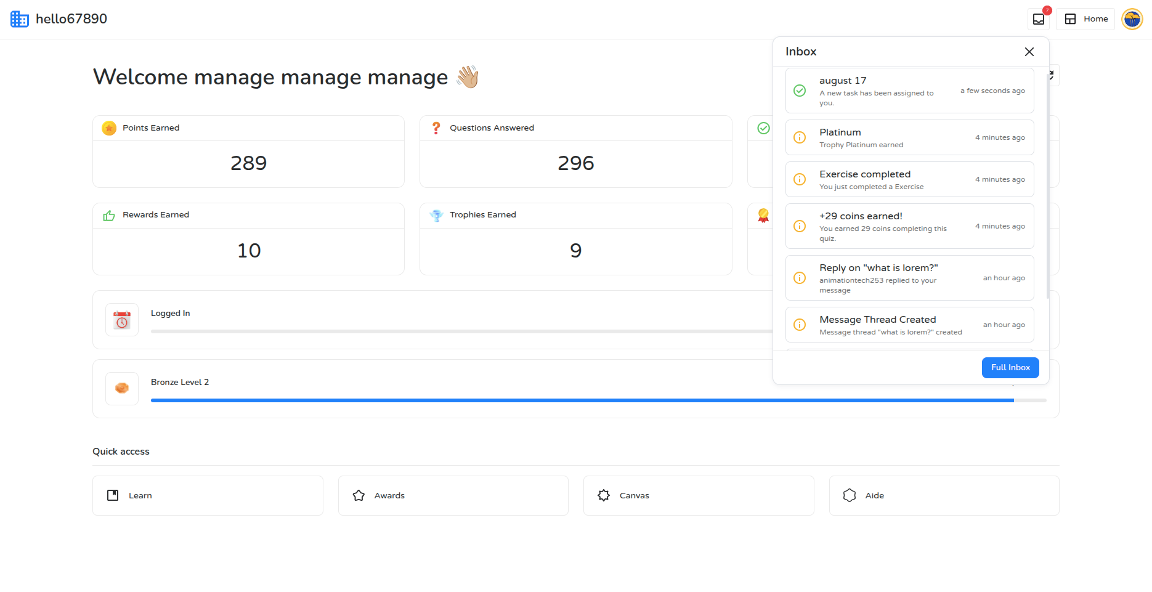Screen dimensions: 1152x592
Task: Click the red ribbon medal icon on the dashboard
Action: click(x=763, y=216)
